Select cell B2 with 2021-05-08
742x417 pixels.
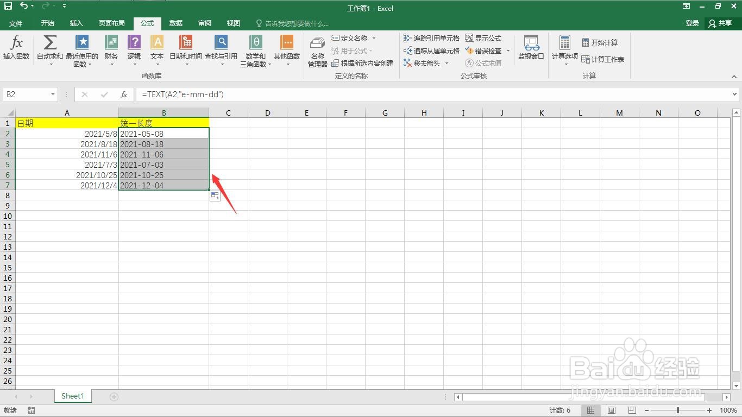[164, 134]
